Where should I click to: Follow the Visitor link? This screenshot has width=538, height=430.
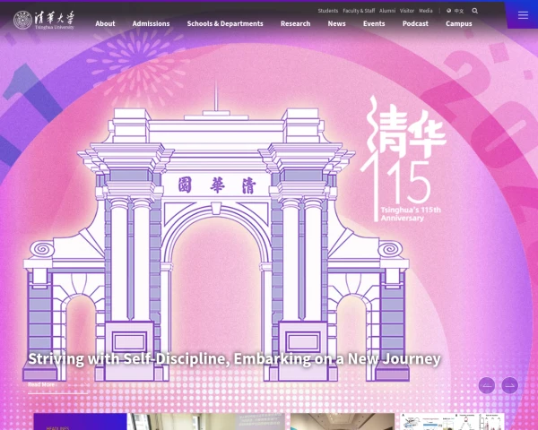pyautogui.click(x=407, y=11)
